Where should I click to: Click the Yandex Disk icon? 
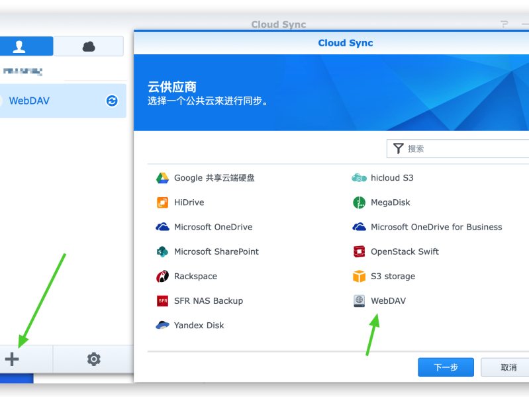click(162, 325)
